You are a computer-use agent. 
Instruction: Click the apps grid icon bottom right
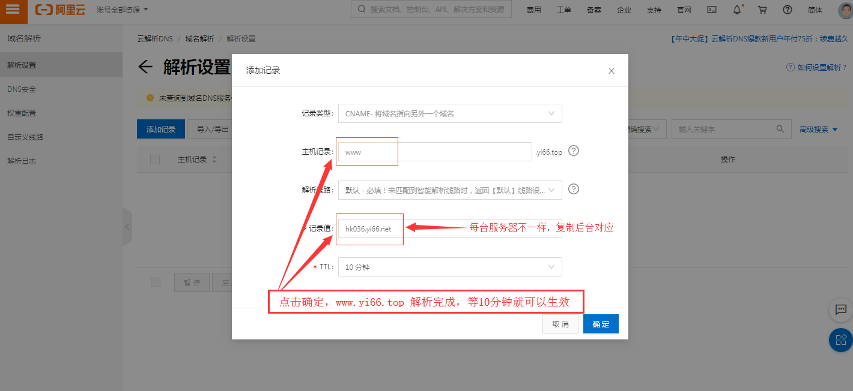pos(840,340)
